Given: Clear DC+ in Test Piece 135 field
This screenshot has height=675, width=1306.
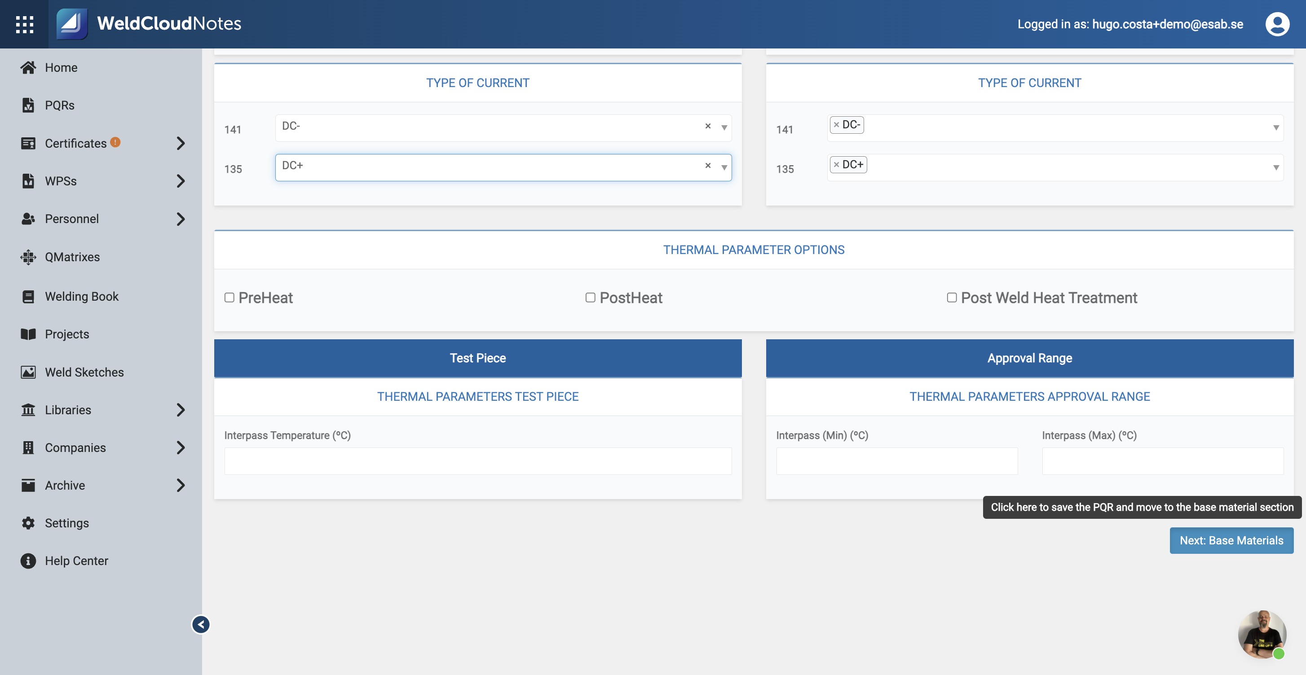Looking at the screenshot, I should [708, 165].
